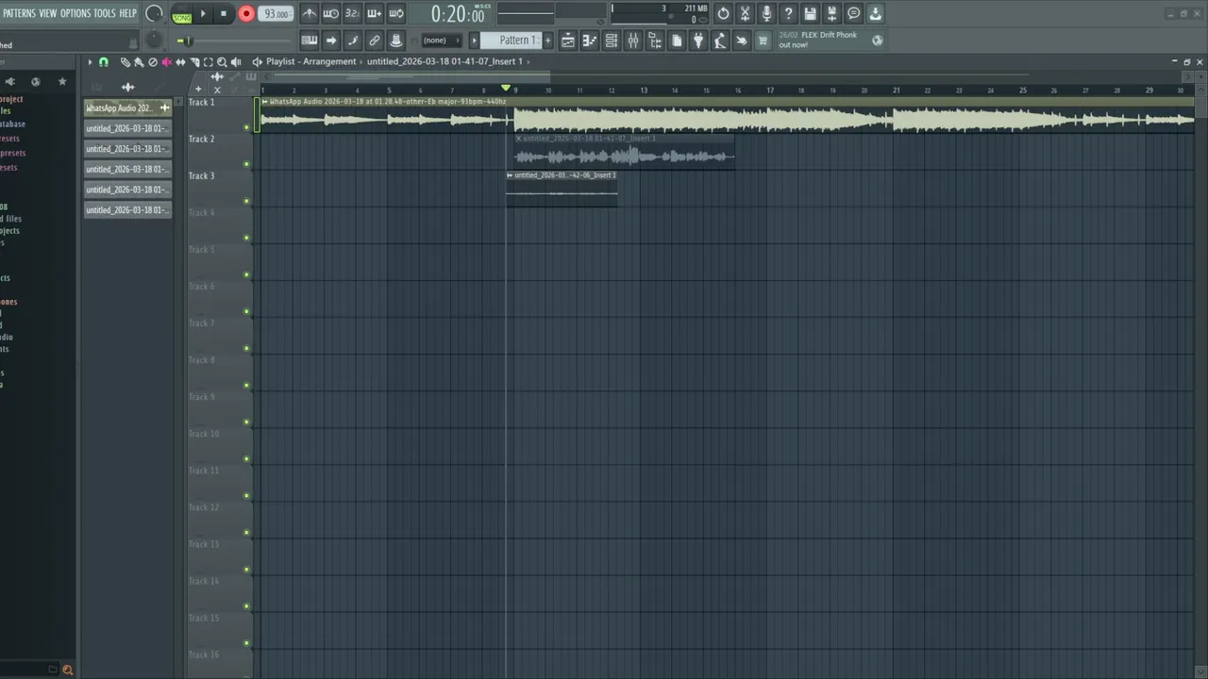Open the Playlist view icon
The width and height of the screenshot is (1208, 679).
[568, 41]
